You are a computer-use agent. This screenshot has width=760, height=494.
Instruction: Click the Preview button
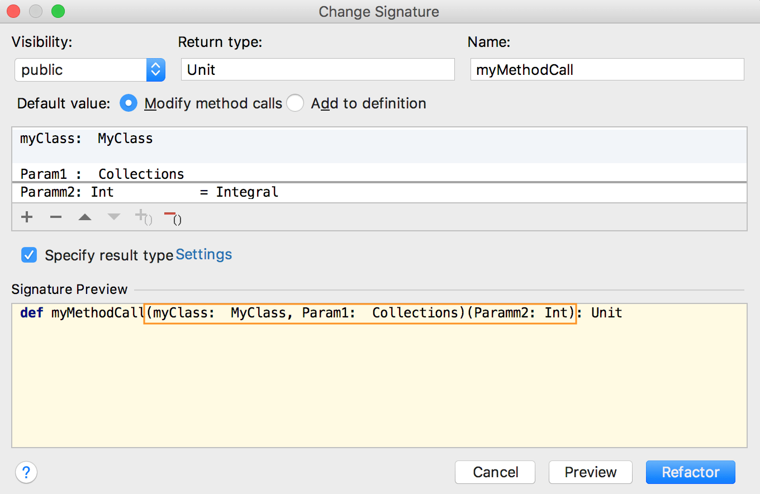pos(590,472)
